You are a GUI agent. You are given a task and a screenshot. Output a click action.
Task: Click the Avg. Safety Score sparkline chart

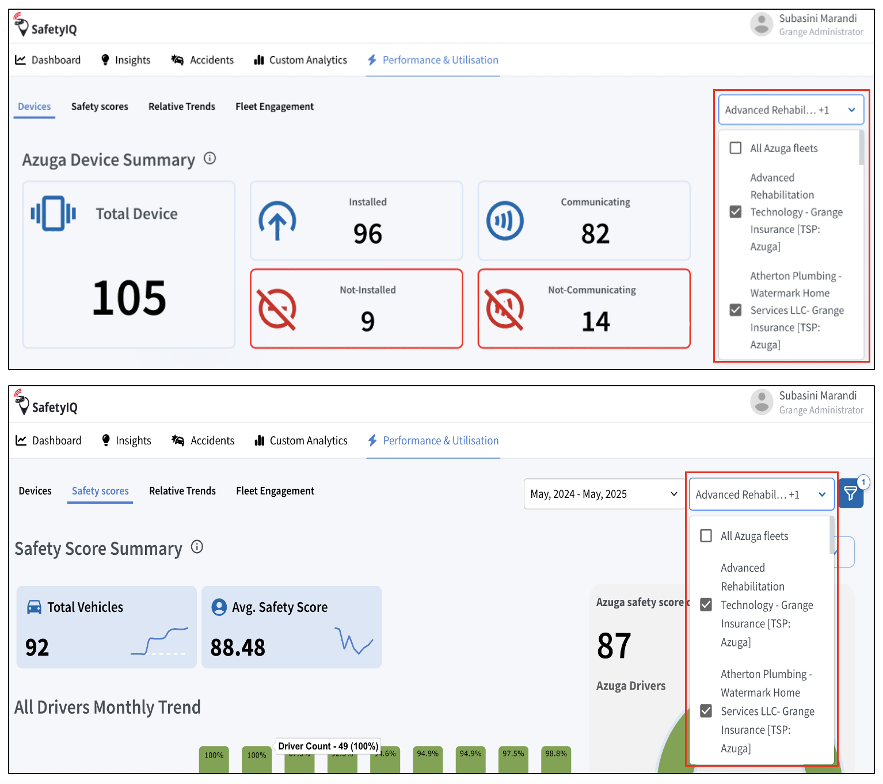click(x=354, y=641)
